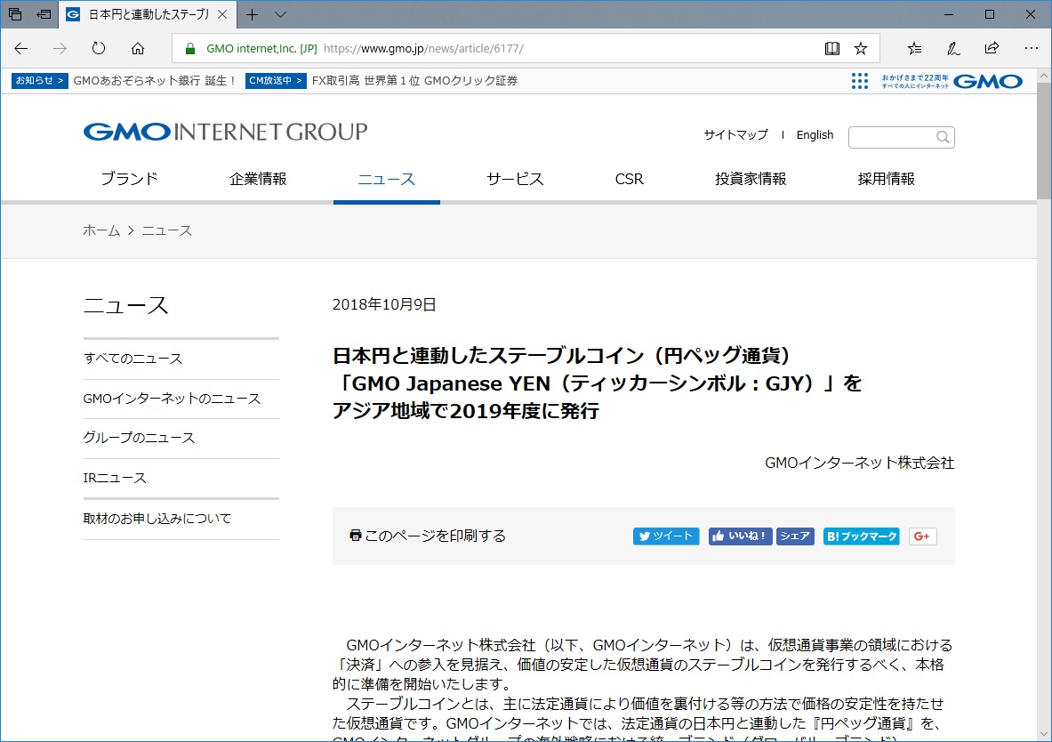The height and width of the screenshot is (742, 1052).
Task: Select the 企業情報 menu item
Action: (258, 178)
